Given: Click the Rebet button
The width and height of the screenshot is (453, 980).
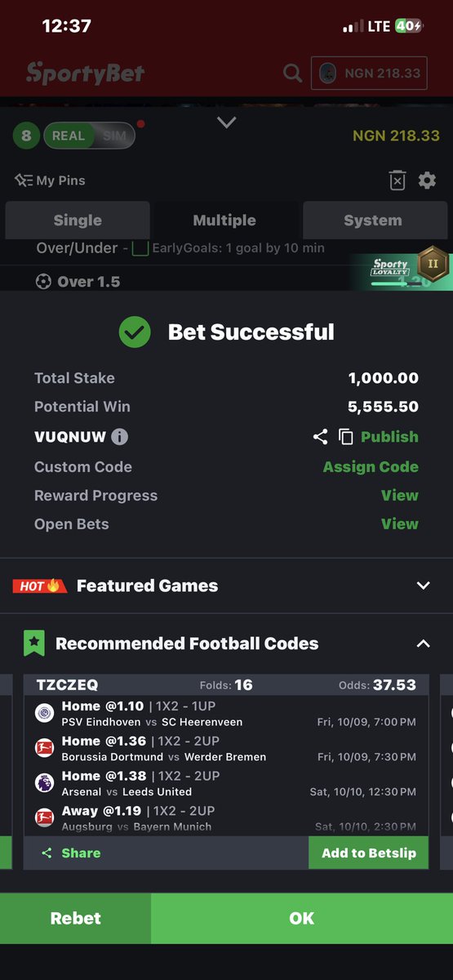Looking at the screenshot, I should 75,919.
